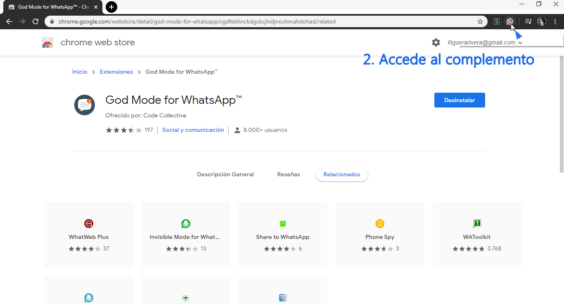This screenshot has height=304, width=564.
Task: Open the green S extension icon
Action: click(497, 21)
